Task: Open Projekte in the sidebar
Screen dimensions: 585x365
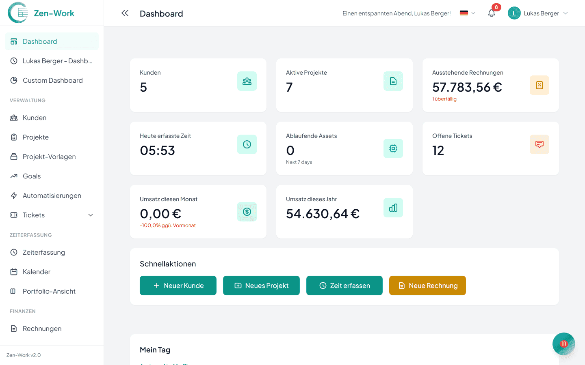Action: (x=52, y=137)
